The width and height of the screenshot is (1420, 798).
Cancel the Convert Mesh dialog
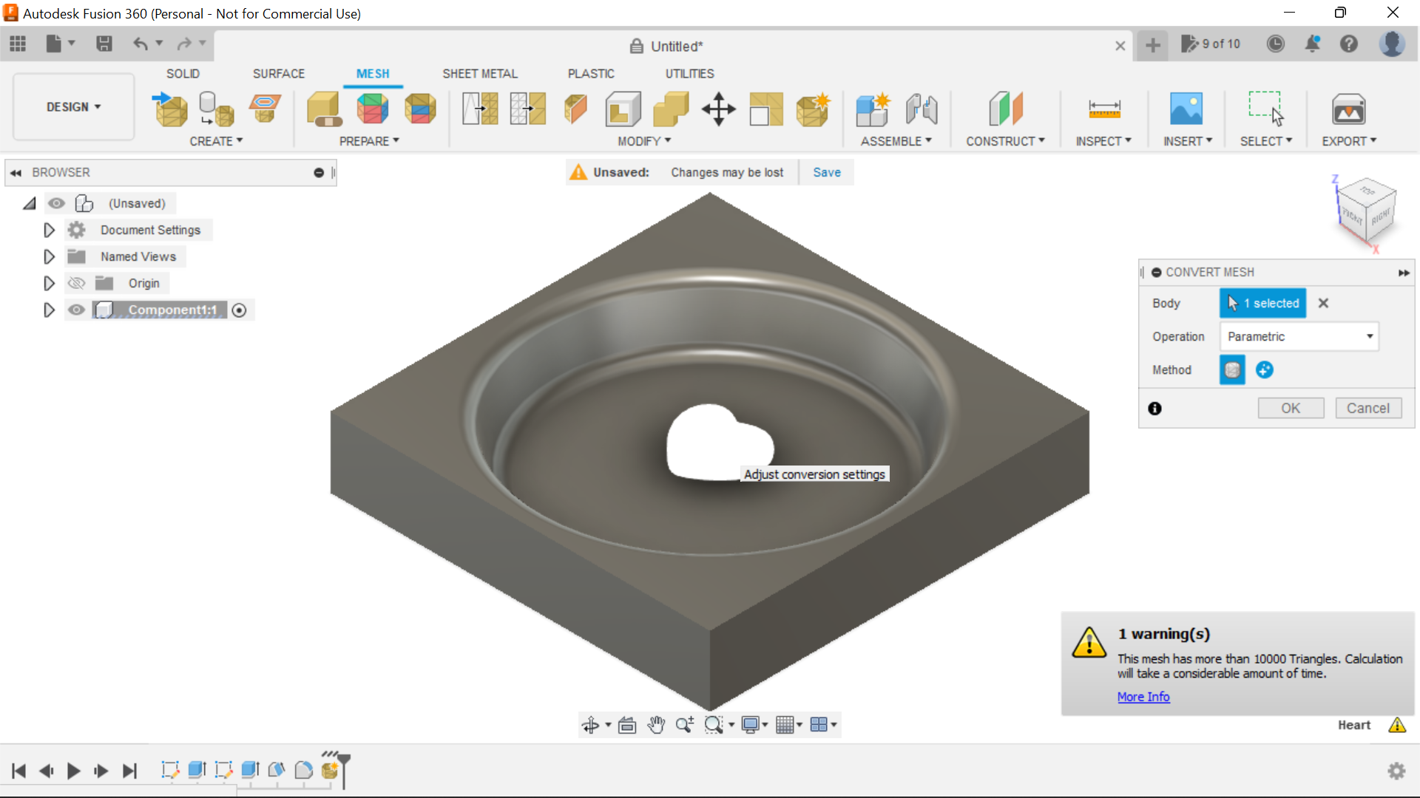click(1368, 408)
